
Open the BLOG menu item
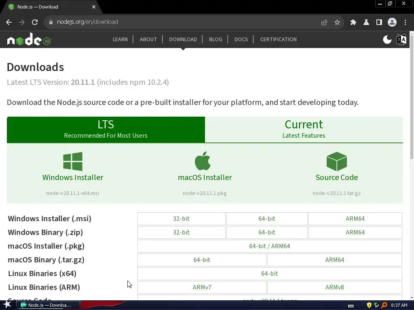point(216,39)
